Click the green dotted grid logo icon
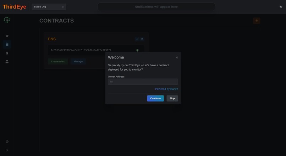 click(7, 20)
